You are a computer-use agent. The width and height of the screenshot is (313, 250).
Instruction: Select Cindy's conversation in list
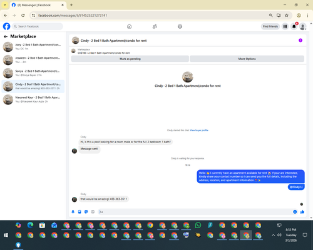pyautogui.click(x=33, y=86)
